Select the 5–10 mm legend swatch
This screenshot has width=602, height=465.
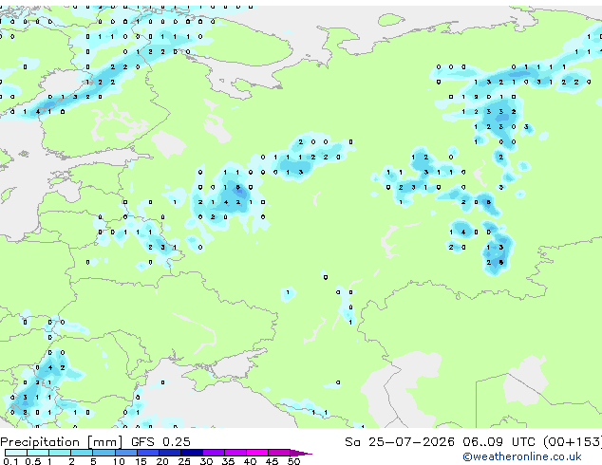(x=103, y=453)
